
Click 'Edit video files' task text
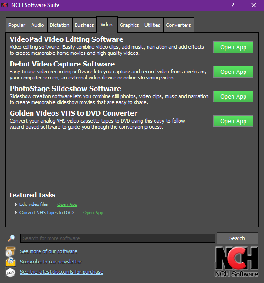click(x=34, y=204)
